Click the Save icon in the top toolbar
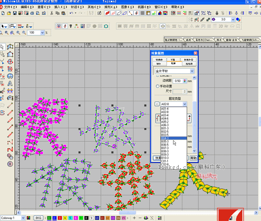The height and width of the screenshot is (221, 261). click(x=14, y=13)
